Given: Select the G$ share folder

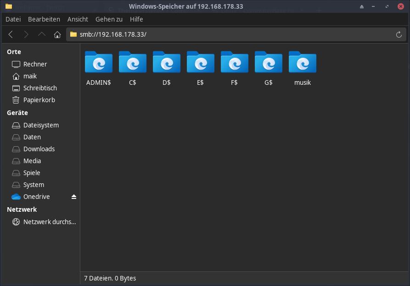Looking at the screenshot, I should (x=269, y=68).
